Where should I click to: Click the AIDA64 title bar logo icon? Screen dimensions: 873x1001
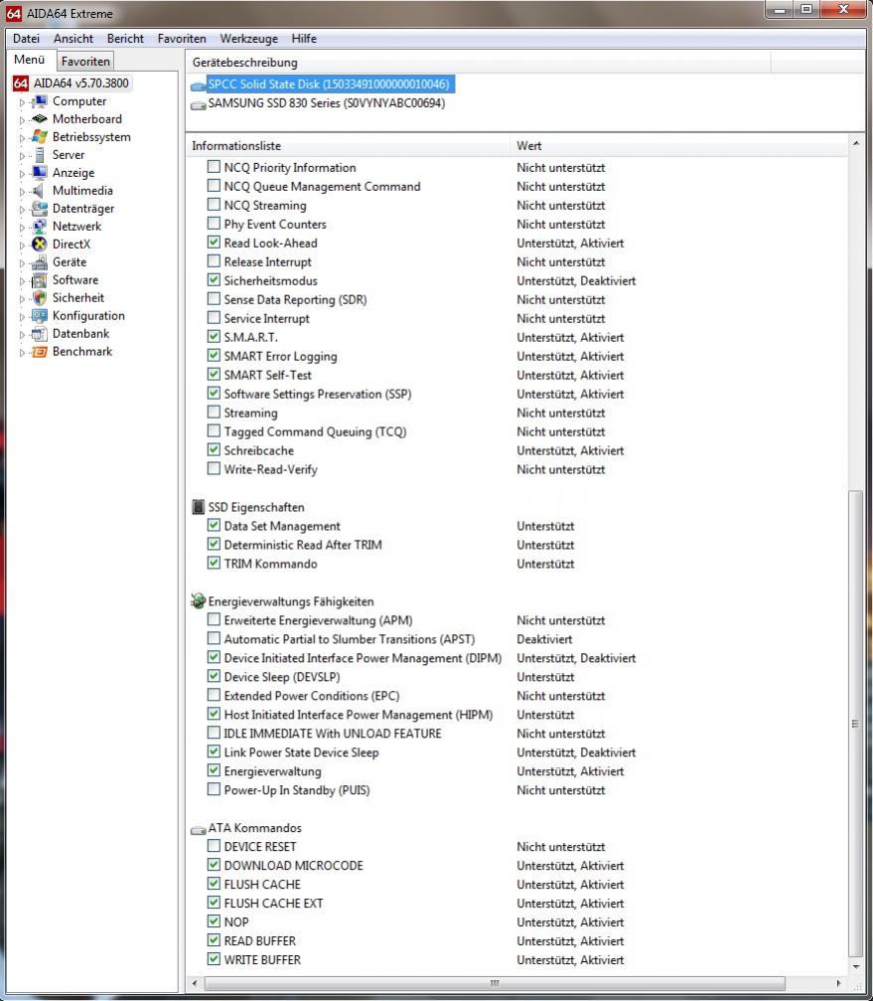coord(13,13)
